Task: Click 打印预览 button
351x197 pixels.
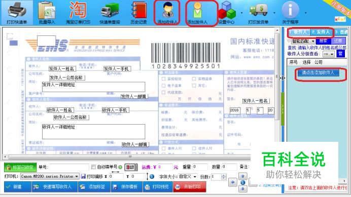Action: pyautogui.click(x=158, y=187)
